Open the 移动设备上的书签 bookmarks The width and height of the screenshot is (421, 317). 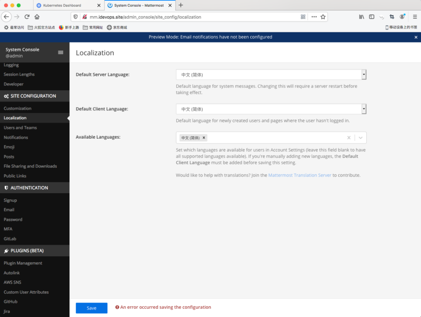(x=402, y=27)
